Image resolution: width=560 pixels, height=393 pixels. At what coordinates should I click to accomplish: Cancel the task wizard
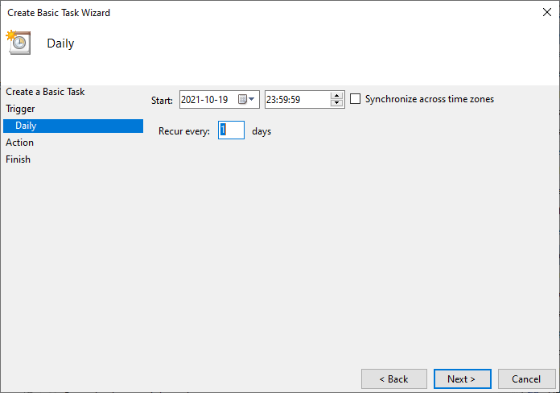click(526, 379)
